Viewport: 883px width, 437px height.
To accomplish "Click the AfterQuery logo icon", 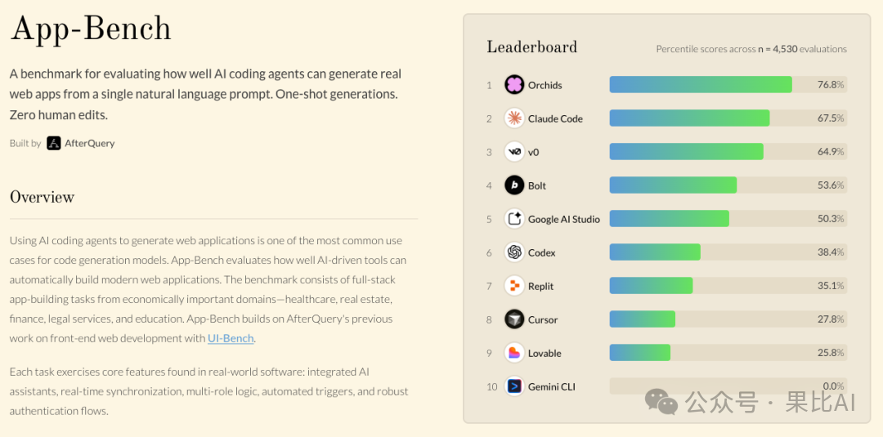I will coord(54,144).
